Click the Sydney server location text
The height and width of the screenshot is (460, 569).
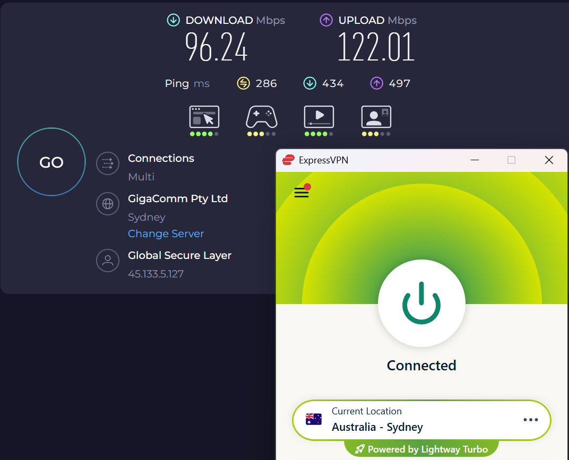(x=146, y=218)
